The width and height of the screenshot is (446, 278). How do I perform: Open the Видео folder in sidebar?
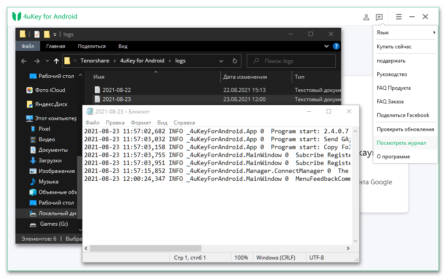click(x=42, y=139)
